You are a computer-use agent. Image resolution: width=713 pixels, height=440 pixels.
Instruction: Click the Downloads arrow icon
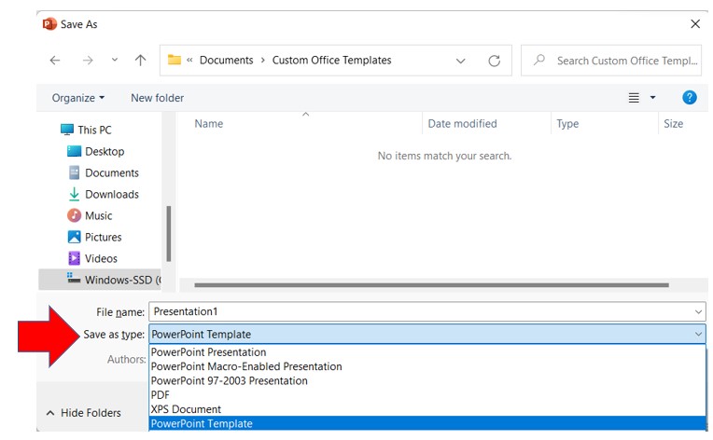74,194
